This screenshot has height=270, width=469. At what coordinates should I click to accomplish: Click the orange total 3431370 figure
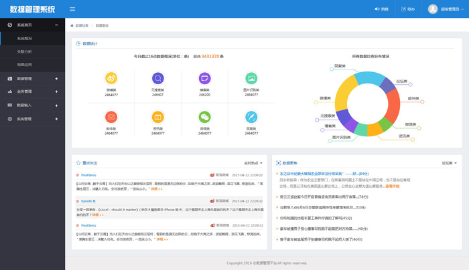pos(210,56)
